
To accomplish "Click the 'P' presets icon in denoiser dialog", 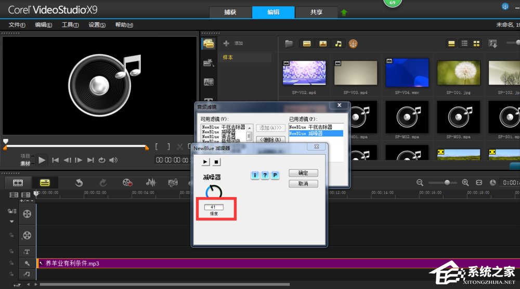I will point(275,175).
